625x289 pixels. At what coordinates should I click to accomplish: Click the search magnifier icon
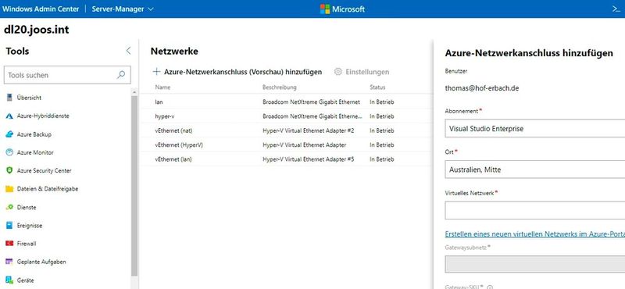point(121,75)
